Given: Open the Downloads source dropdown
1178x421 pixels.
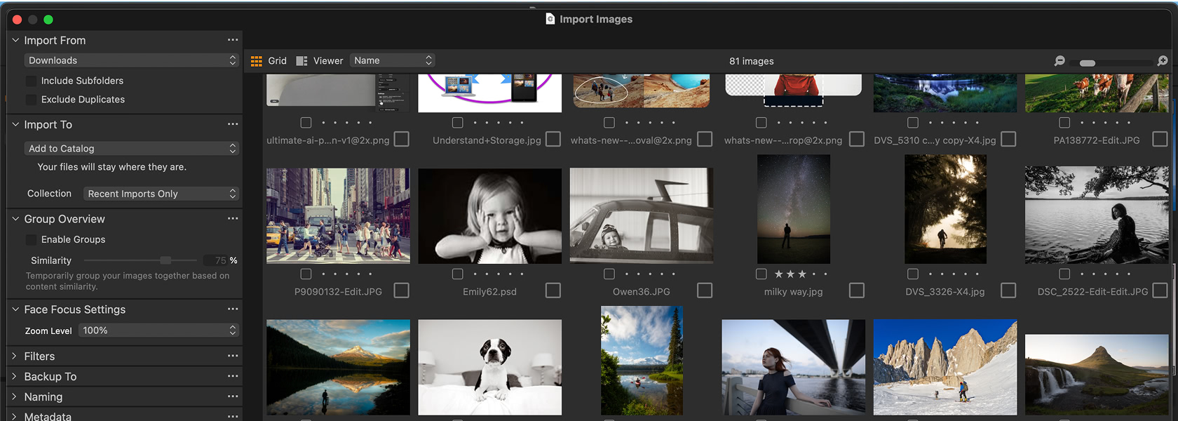Looking at the screenshot, I should [131, 60].
